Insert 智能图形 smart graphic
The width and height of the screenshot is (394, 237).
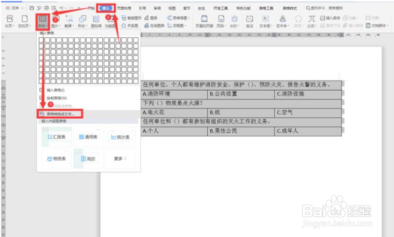pos(131,18)
